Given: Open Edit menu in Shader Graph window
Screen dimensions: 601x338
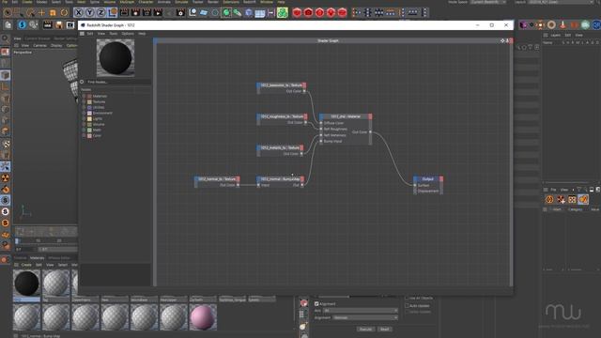Looking at the screenshot, I should point(90,34).
